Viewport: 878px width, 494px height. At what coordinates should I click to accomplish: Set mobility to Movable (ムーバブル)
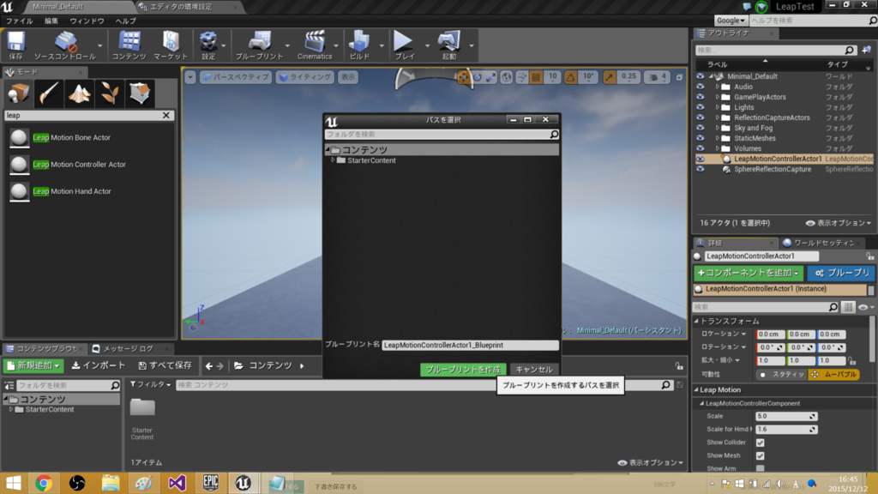833,374
